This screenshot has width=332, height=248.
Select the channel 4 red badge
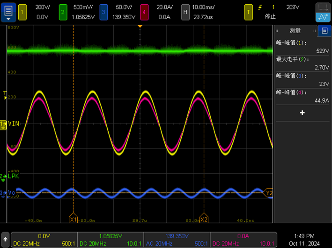click(x=144, y=12)
